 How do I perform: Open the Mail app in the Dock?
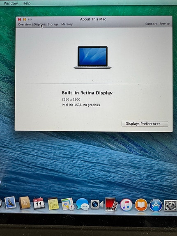pyautogui.click(x=10, y=202)
